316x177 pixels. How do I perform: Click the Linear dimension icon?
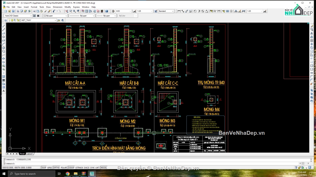pyautogui.click(x=179, y=11)
